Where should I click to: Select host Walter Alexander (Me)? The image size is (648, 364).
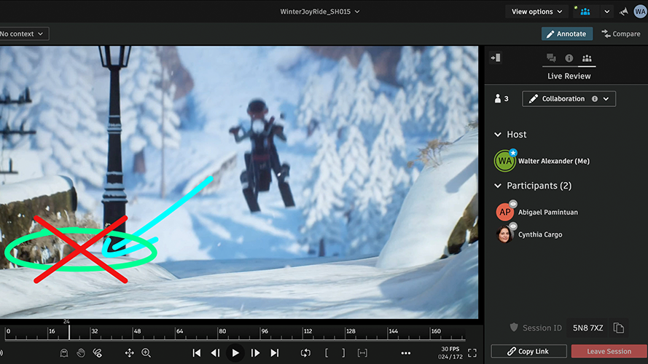click(x=554, y=161)
